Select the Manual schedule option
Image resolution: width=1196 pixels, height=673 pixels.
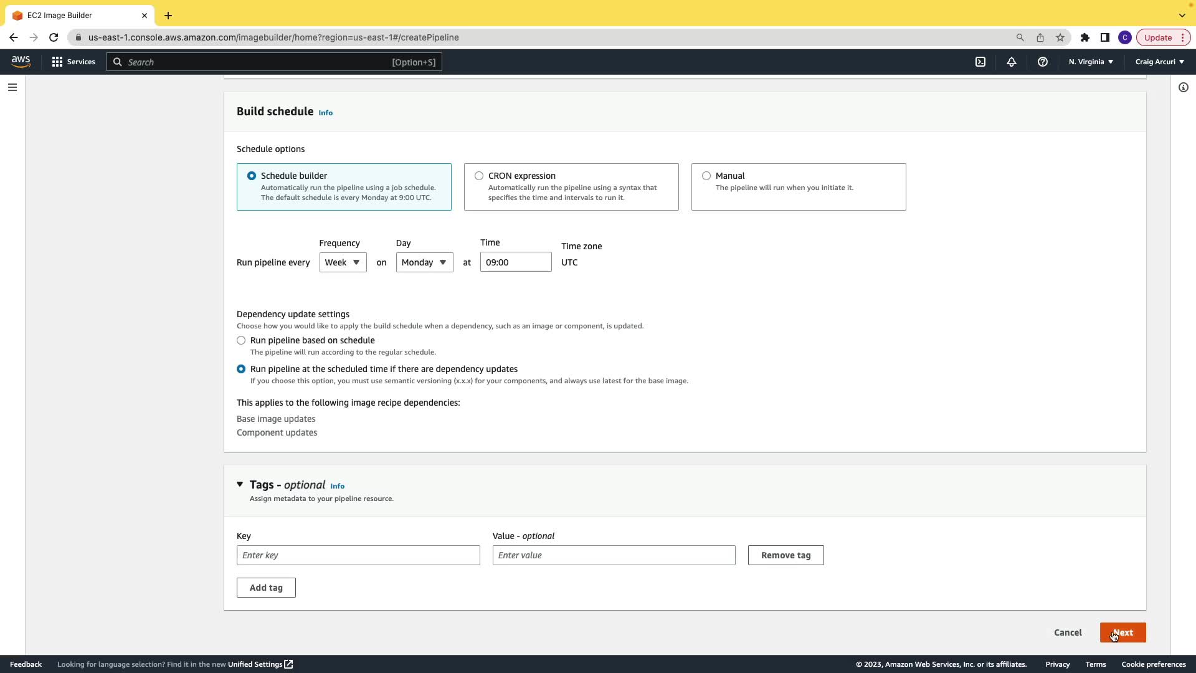pyautogui.click(x=706, y=176)
